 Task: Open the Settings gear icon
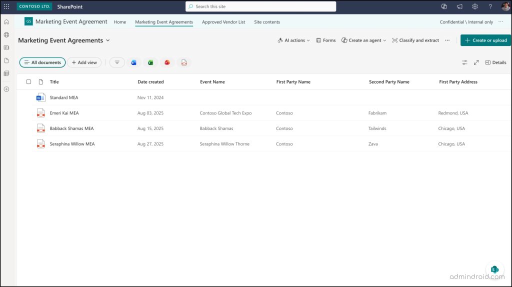click(x=475, y=6)
